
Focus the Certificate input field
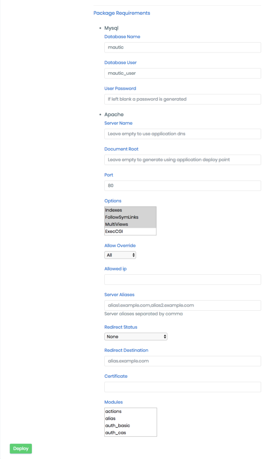(182, 387)
